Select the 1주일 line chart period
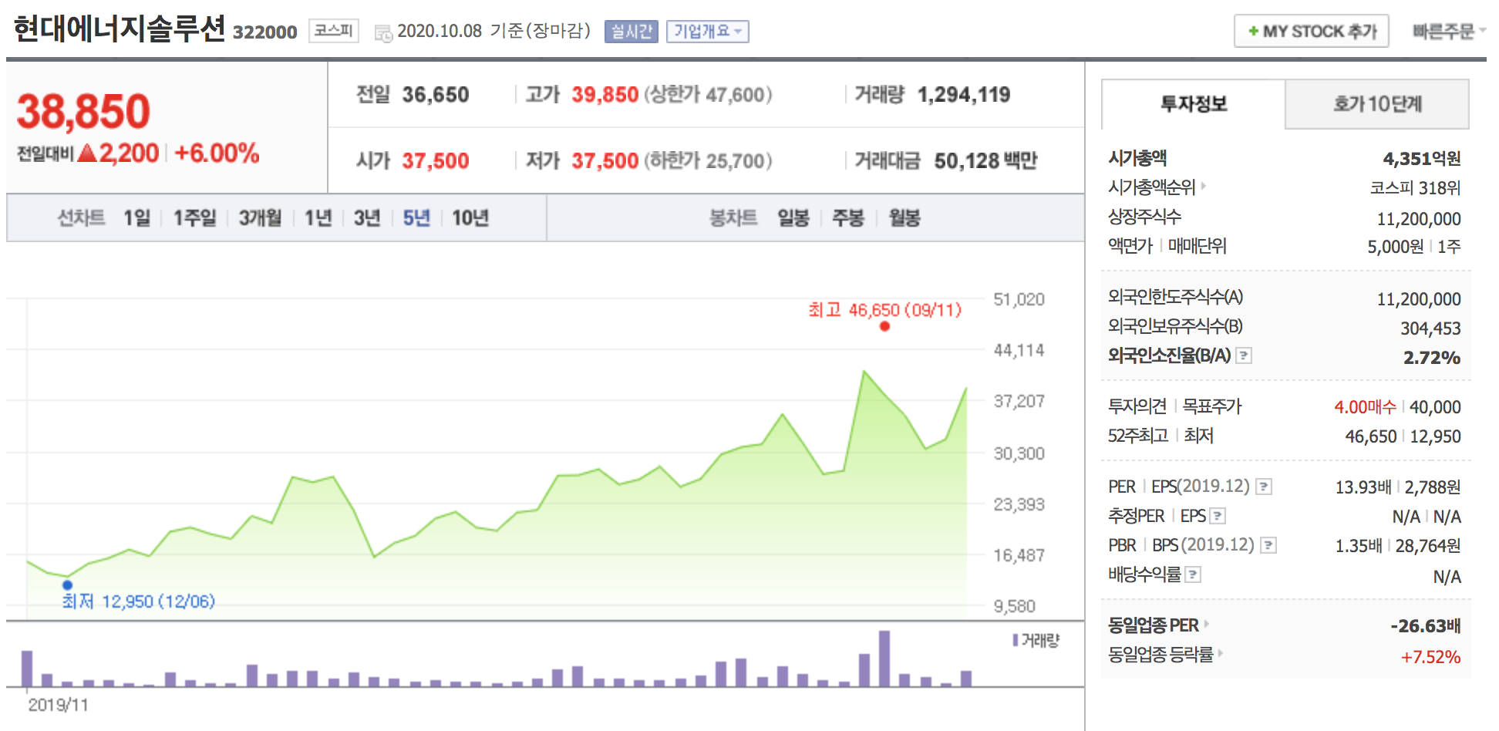Screen dimensions: 1499x731 (194, 218)
